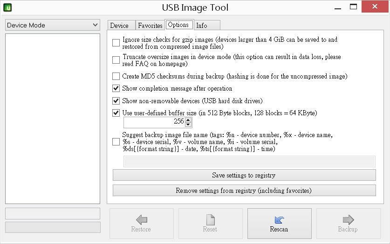Disable user-defined buffer size checkbox
This screenshot has height=244, width=390.
(x=116, y=113)
